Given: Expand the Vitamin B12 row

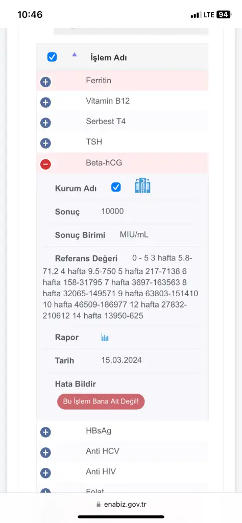Looking at the screenshot, I should [x=45, y=102].
